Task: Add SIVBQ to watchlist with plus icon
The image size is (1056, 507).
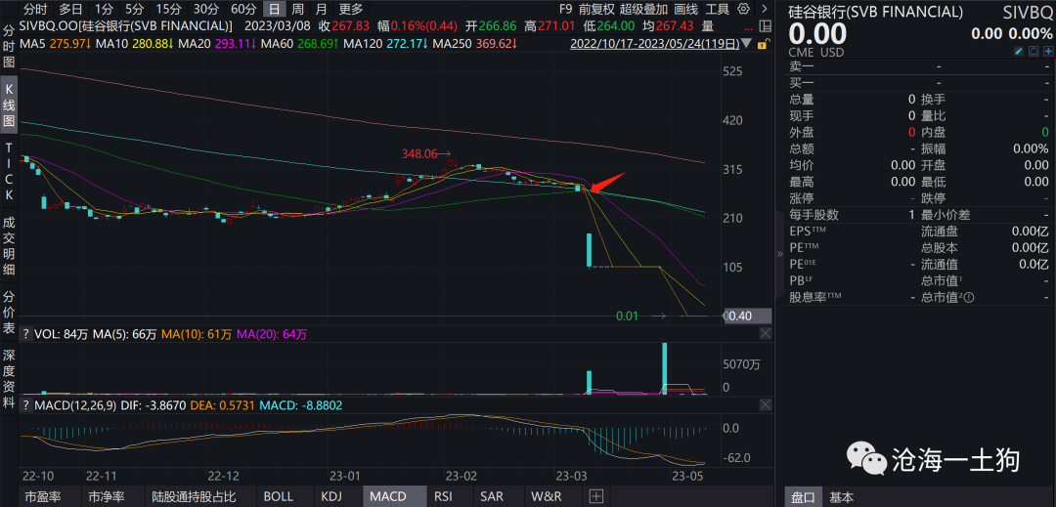Action: point(1046,52)
